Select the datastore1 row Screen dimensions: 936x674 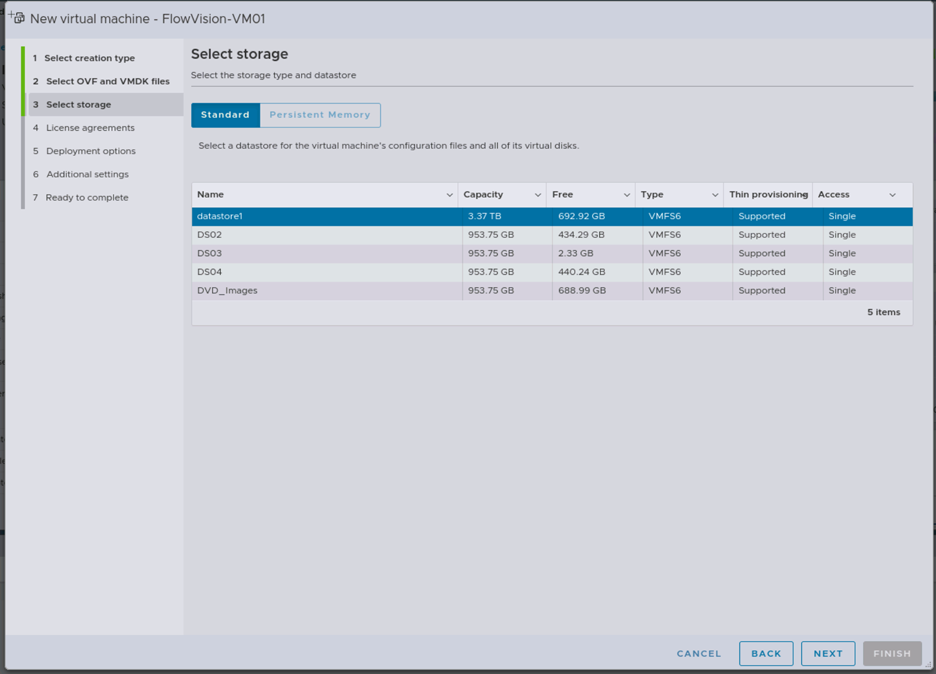click(324, 216)
